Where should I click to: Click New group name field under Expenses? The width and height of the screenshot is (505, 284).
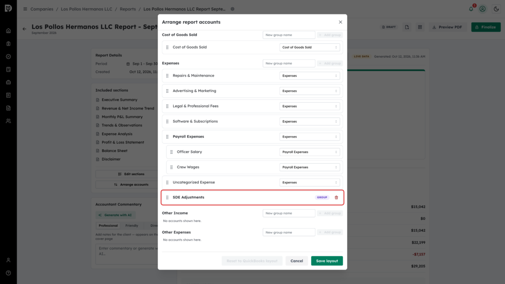(x=289, y=64)
